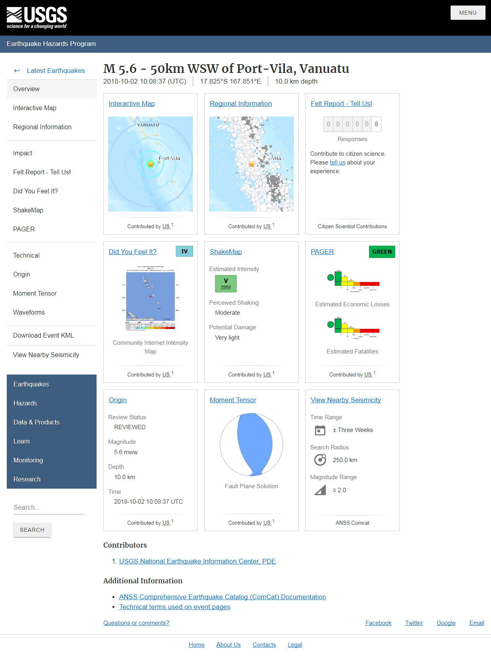The height and width of the screenshot is (661, 491).
Task: Click the Magnitude Range triangle icon
Action: pyautogui.click(x=320, y=490)
